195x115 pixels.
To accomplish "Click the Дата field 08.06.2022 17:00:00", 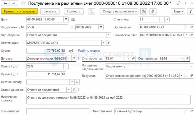I will (x=45, y=19).
